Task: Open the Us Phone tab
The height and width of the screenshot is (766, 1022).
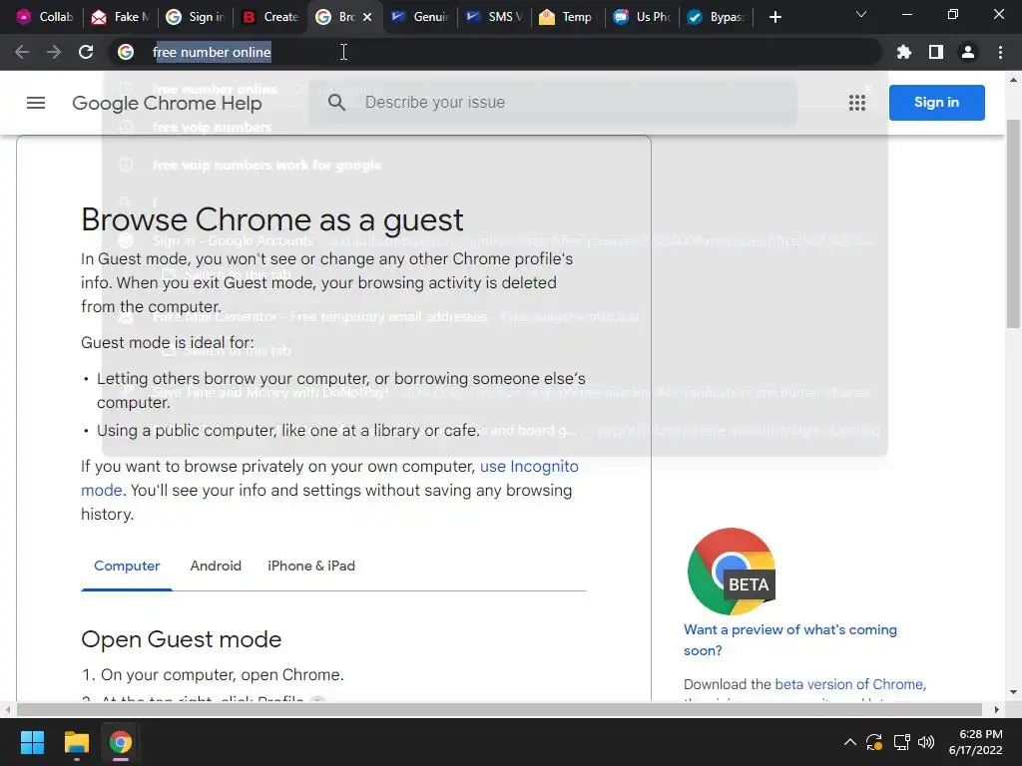Action: point(642,17)
